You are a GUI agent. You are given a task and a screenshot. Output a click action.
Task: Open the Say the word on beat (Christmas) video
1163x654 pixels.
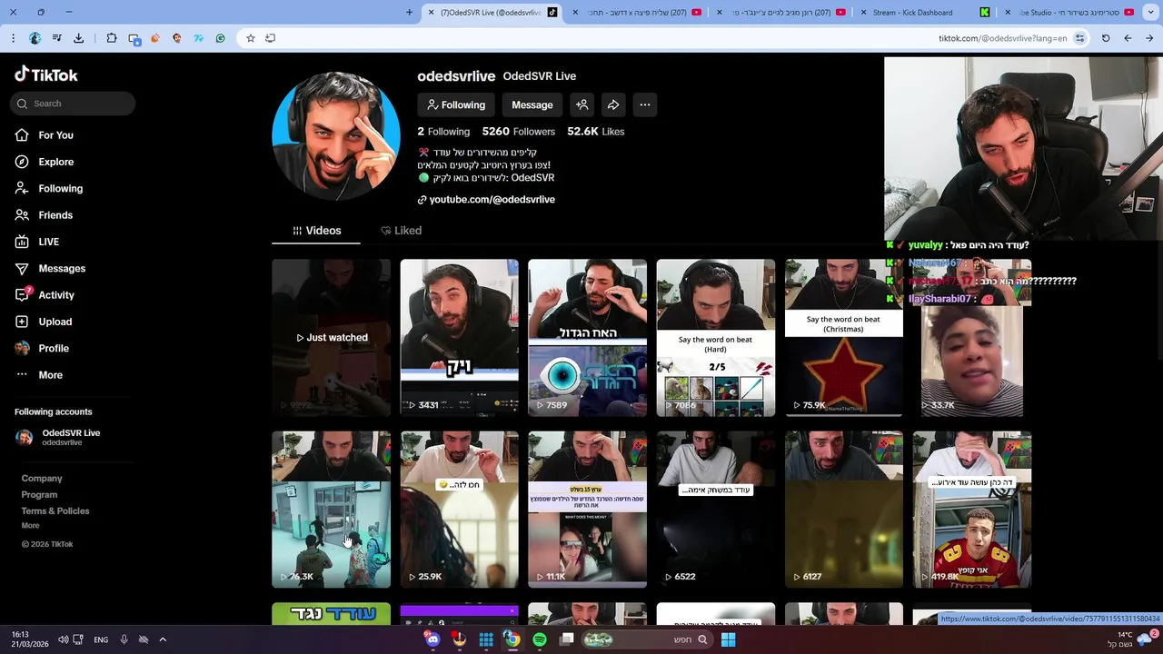click(x=844, y=338)
